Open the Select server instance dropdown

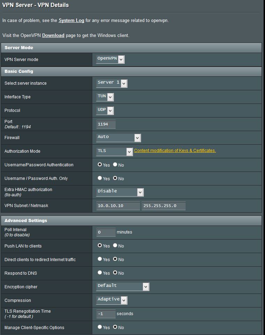[111, 83]
